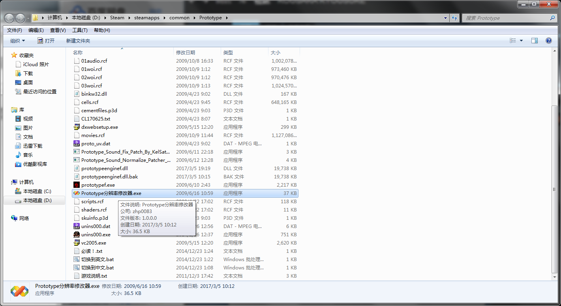Image resolution: width=561 pixels, height=306 pixels.
Task: Click the 下载 folder icon in sidebar
Action: (x=18, y=74)
